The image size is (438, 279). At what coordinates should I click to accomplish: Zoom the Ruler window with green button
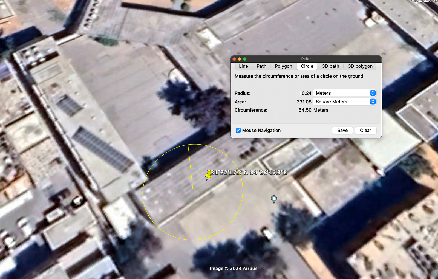245,59
